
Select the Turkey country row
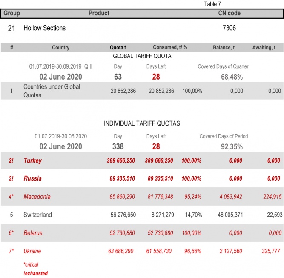[33, 160]
